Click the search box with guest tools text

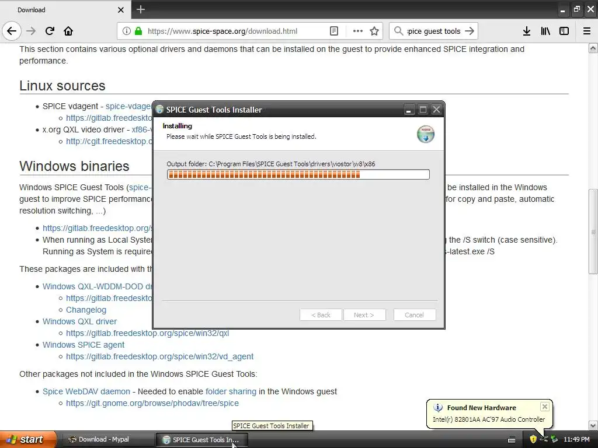[434, 32]
